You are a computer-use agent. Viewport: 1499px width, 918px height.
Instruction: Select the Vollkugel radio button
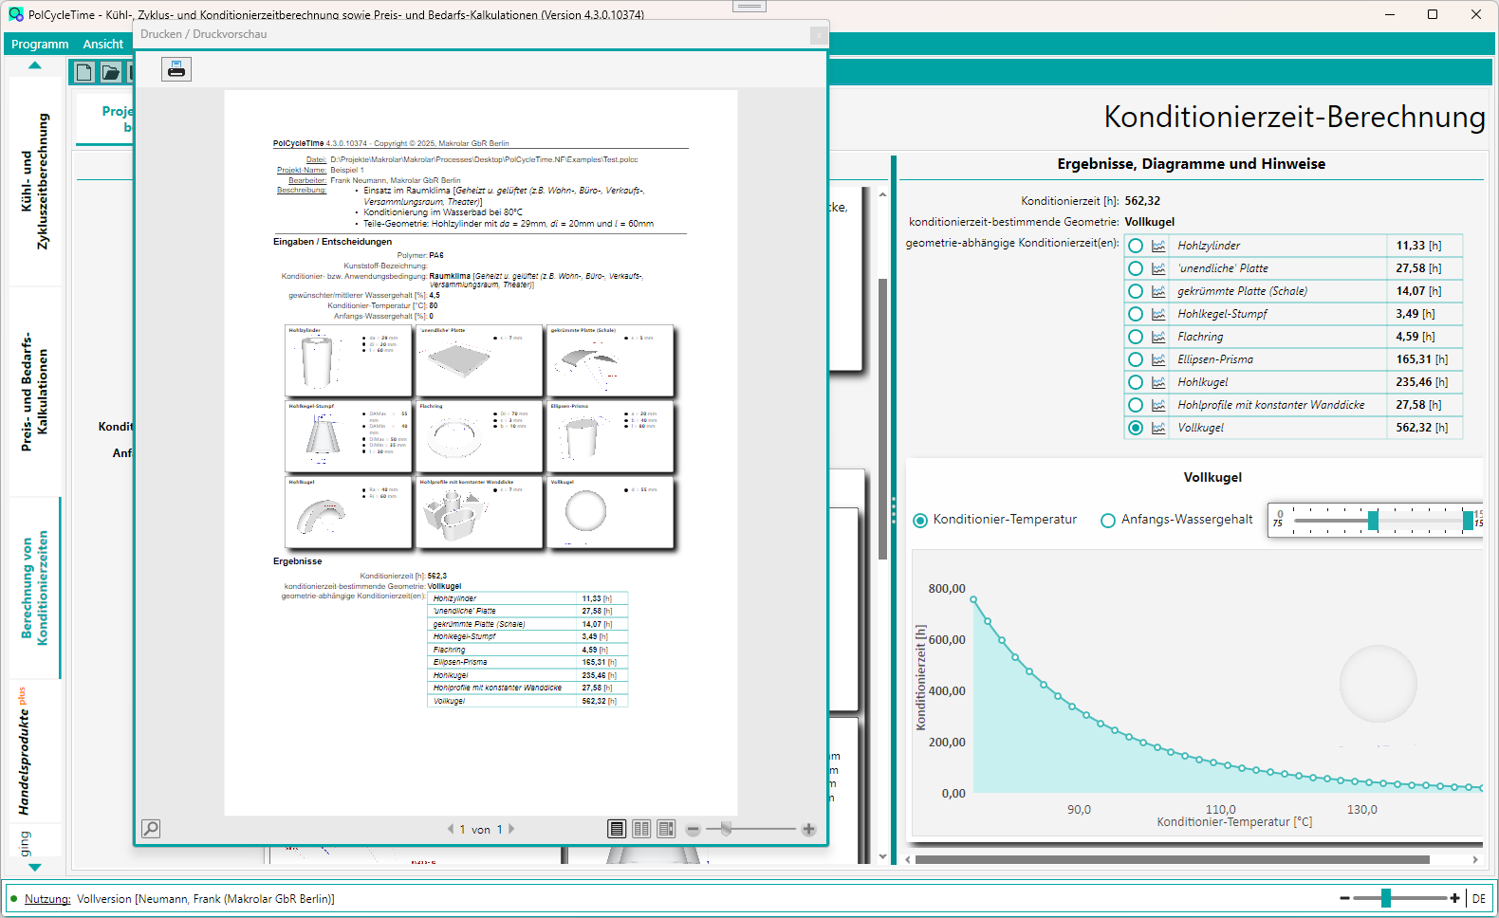[1136, 428]
